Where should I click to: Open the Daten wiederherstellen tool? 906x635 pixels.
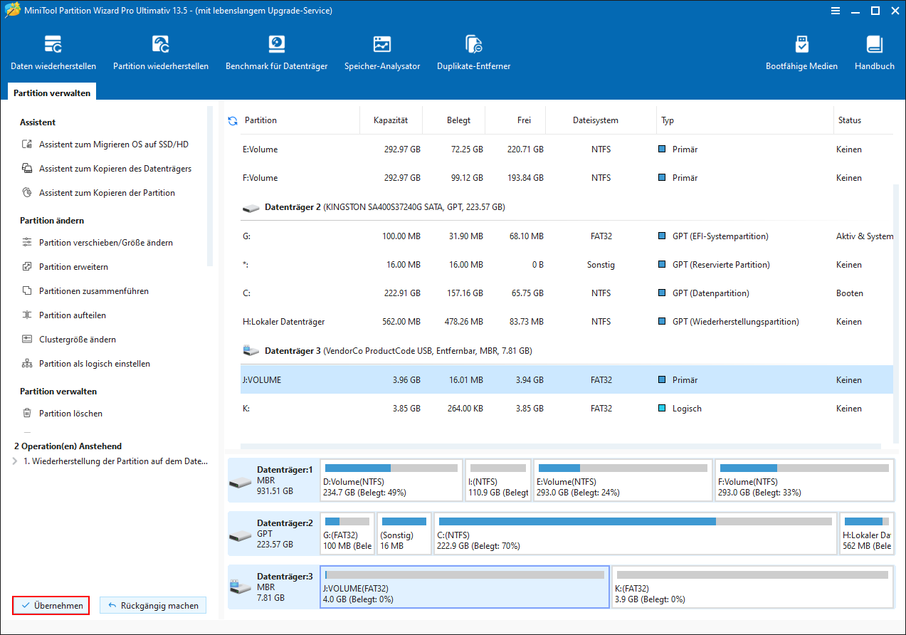(x=53, y=53)
